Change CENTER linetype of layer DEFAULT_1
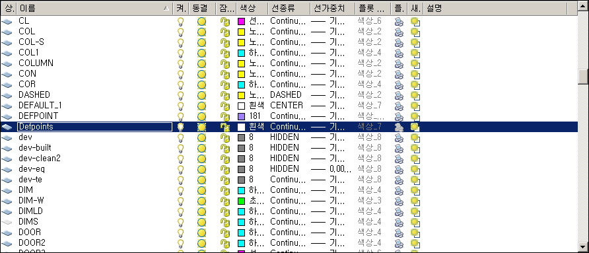Image resolution: width=589 pixels, height=253 pixels. pos(287,105)
